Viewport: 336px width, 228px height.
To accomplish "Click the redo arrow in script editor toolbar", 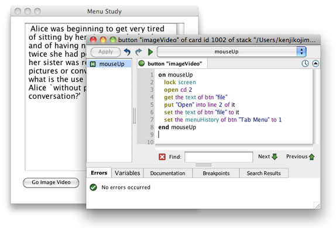I will pos(139,52).
